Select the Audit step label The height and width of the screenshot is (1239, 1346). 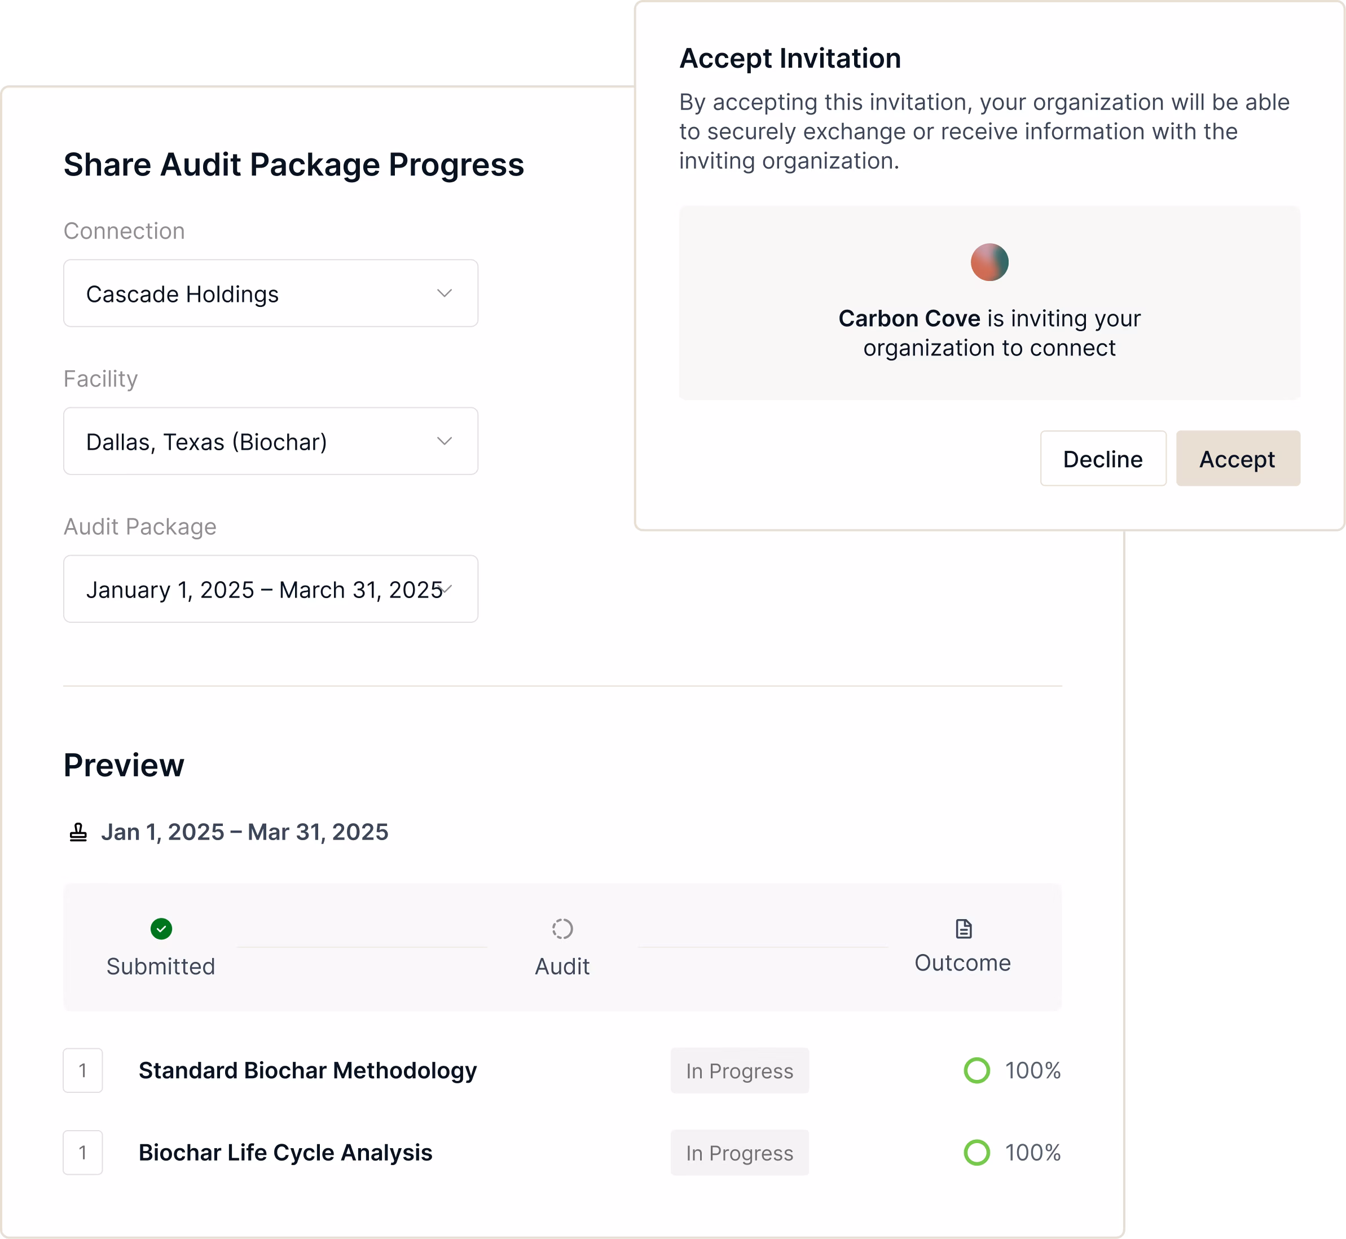562,966
